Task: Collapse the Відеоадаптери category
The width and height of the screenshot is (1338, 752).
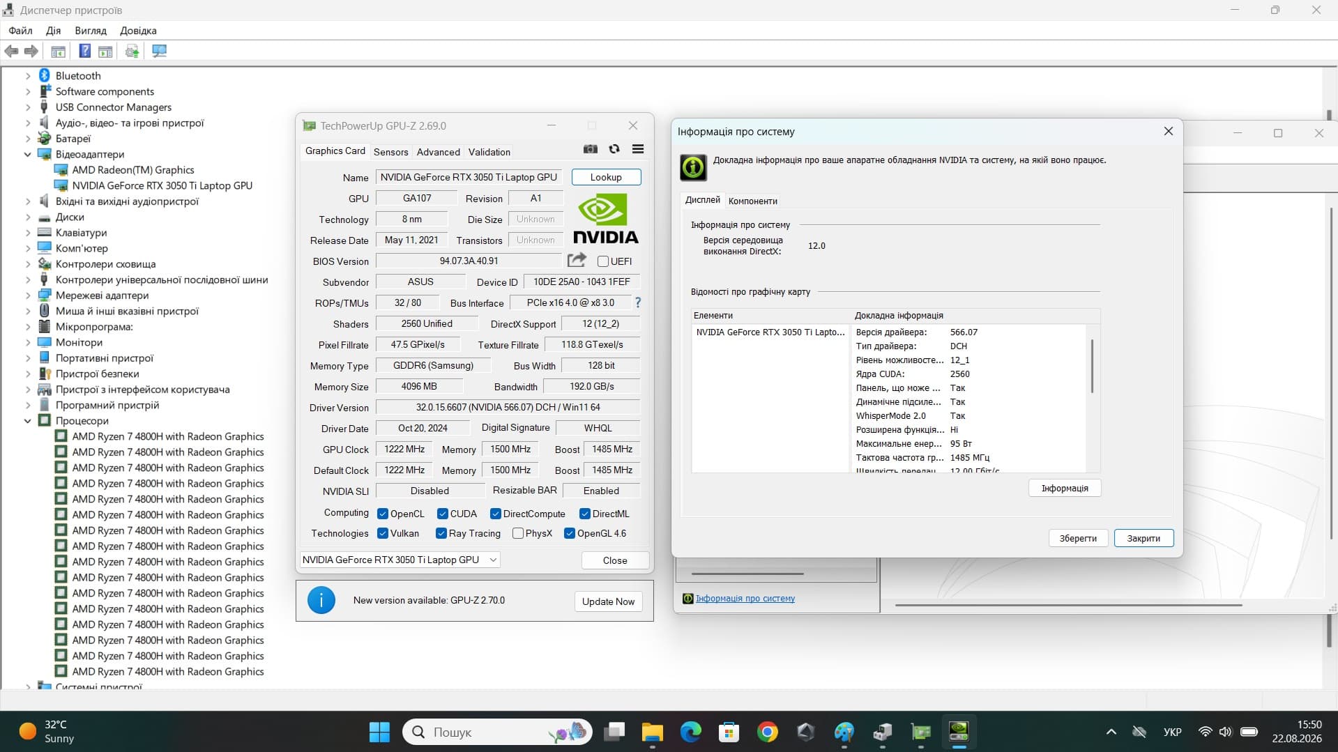Action: pos(28,154)
